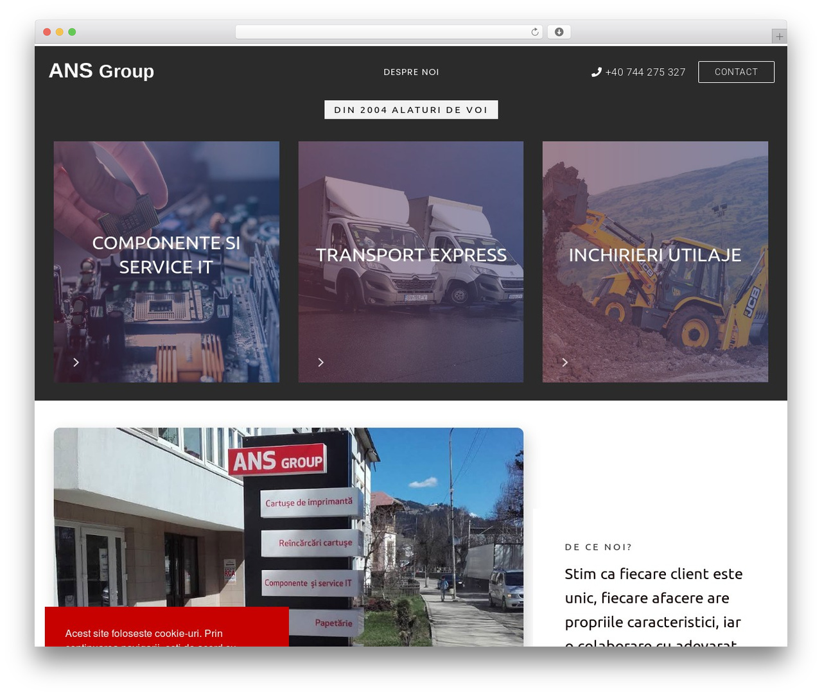Click chevron arrow on Inchirieri Utilaje card

point(564,362)
